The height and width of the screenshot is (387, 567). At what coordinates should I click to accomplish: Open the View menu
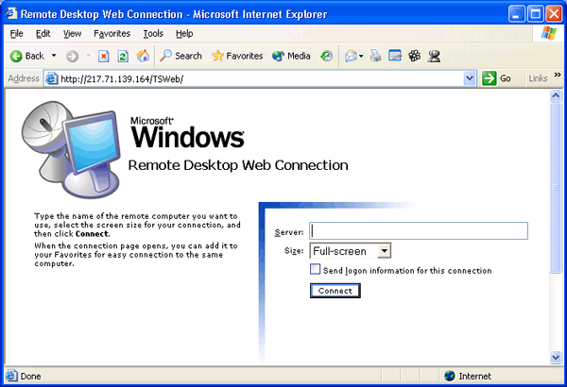[x=73, y=34]
